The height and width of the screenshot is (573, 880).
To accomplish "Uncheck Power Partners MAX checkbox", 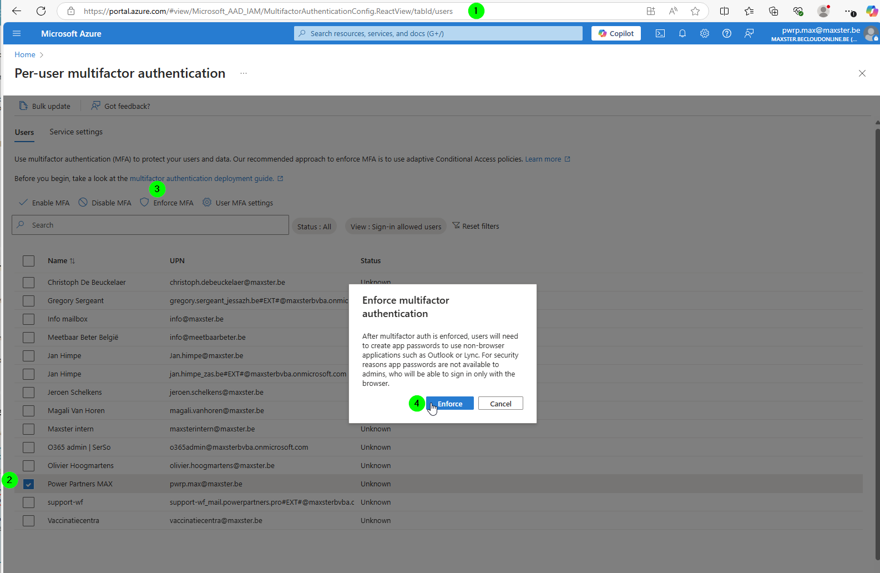I will [29, 484].
